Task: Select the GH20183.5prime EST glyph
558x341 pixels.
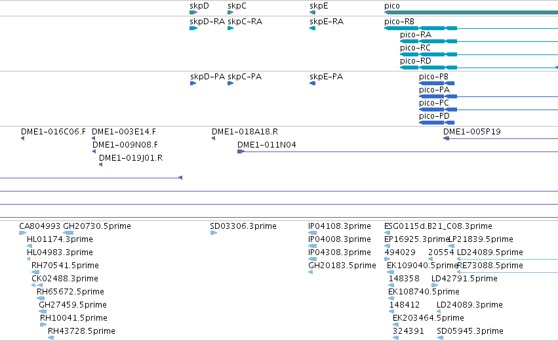Action: 311,272
